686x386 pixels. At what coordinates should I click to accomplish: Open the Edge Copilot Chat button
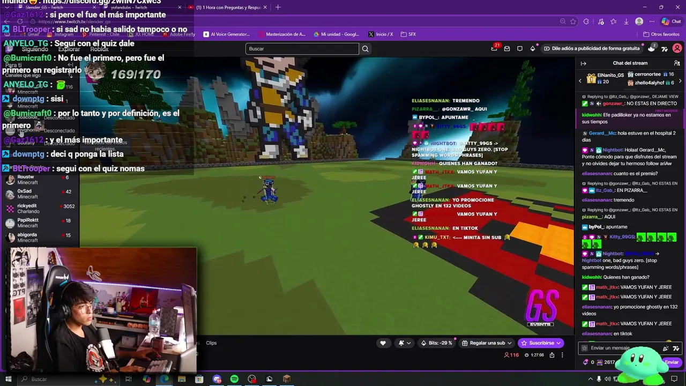(x=671, y=21)
